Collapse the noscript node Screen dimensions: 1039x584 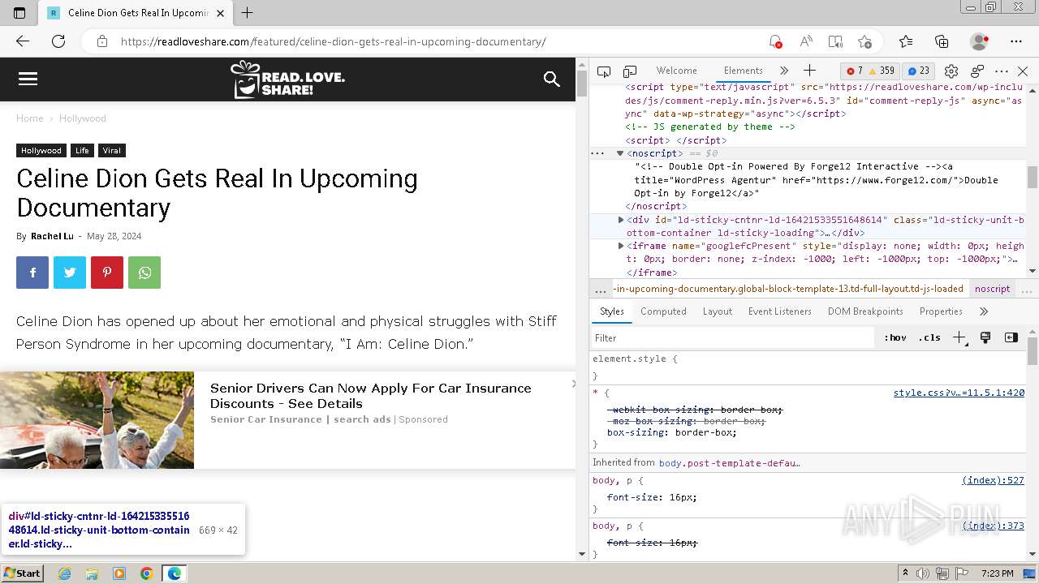(x=619, y=153)
